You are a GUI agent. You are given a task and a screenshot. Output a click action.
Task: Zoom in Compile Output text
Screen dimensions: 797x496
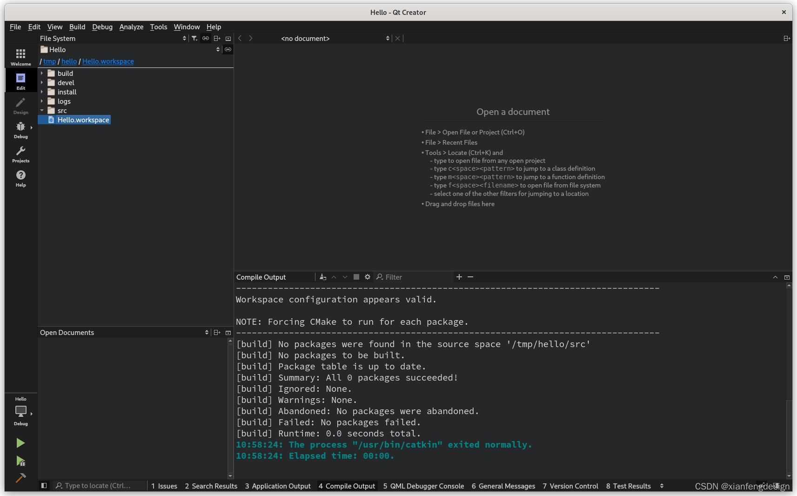(459, 277)
